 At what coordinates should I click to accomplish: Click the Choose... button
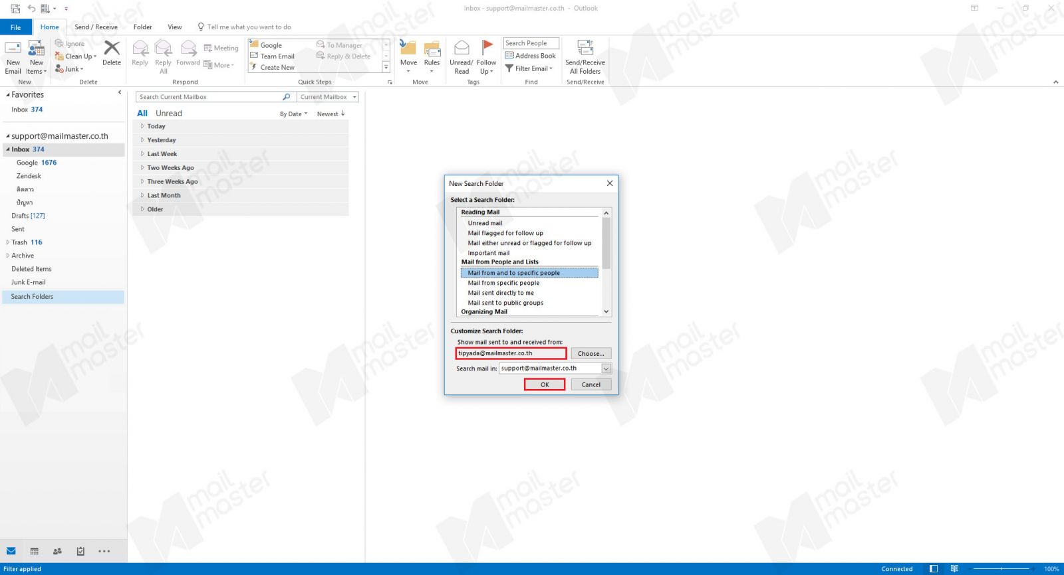591,354
